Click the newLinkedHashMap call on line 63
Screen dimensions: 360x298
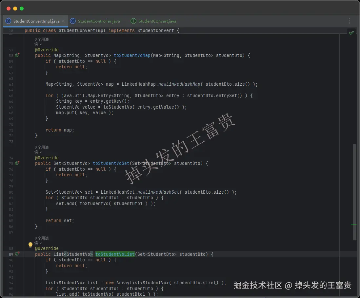[x=179, y=84]
